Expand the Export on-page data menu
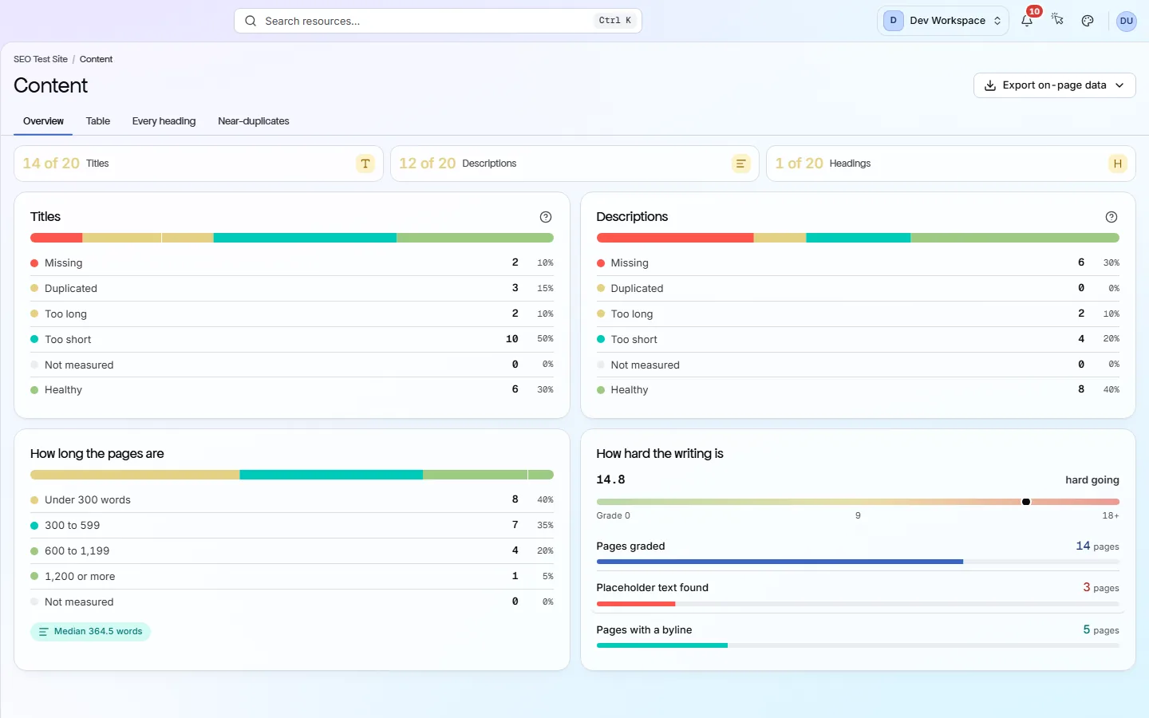Screen dimensions: 1149x718 (x=1054, y=85)
